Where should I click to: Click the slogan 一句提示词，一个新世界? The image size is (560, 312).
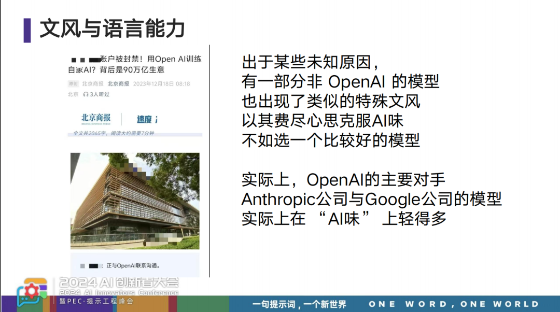click(x=299, y=304)
